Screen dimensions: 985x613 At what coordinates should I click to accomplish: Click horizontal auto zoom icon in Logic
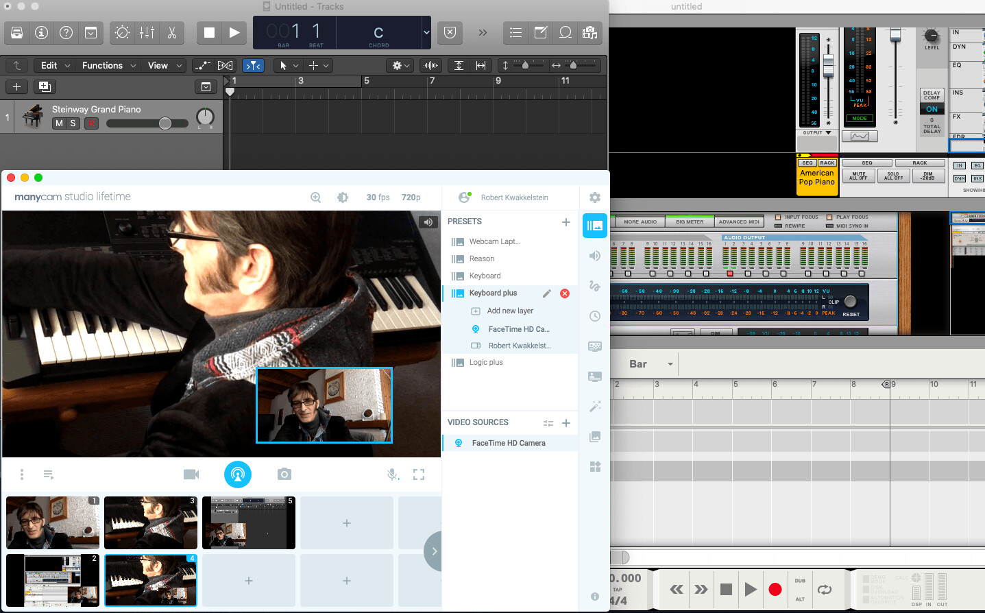point(481,65)
